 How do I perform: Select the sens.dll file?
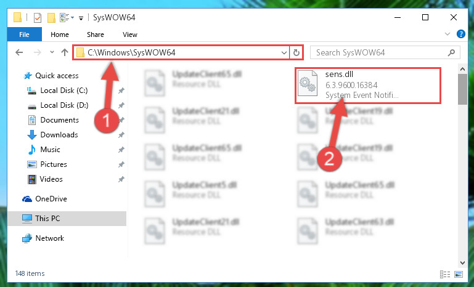(368, 86)
